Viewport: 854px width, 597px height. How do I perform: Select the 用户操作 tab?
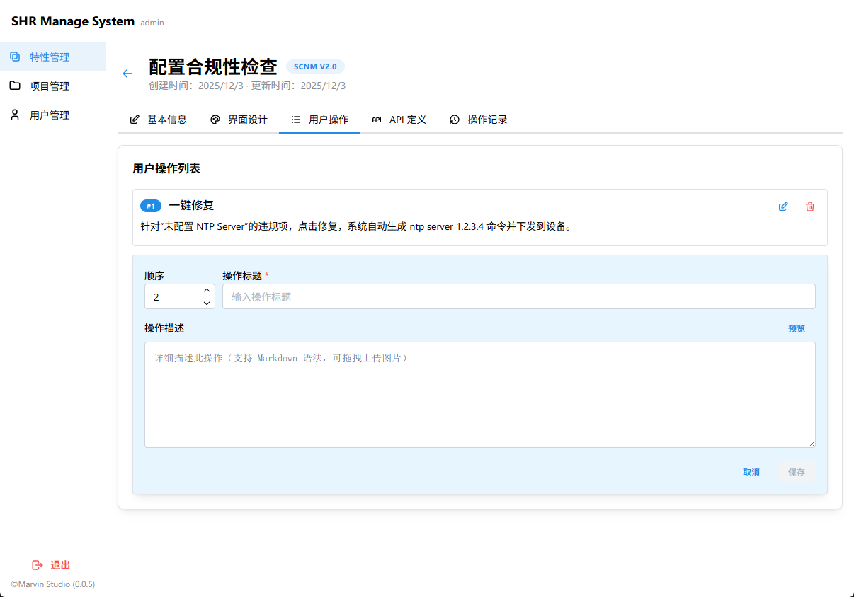tap(319, 120)
